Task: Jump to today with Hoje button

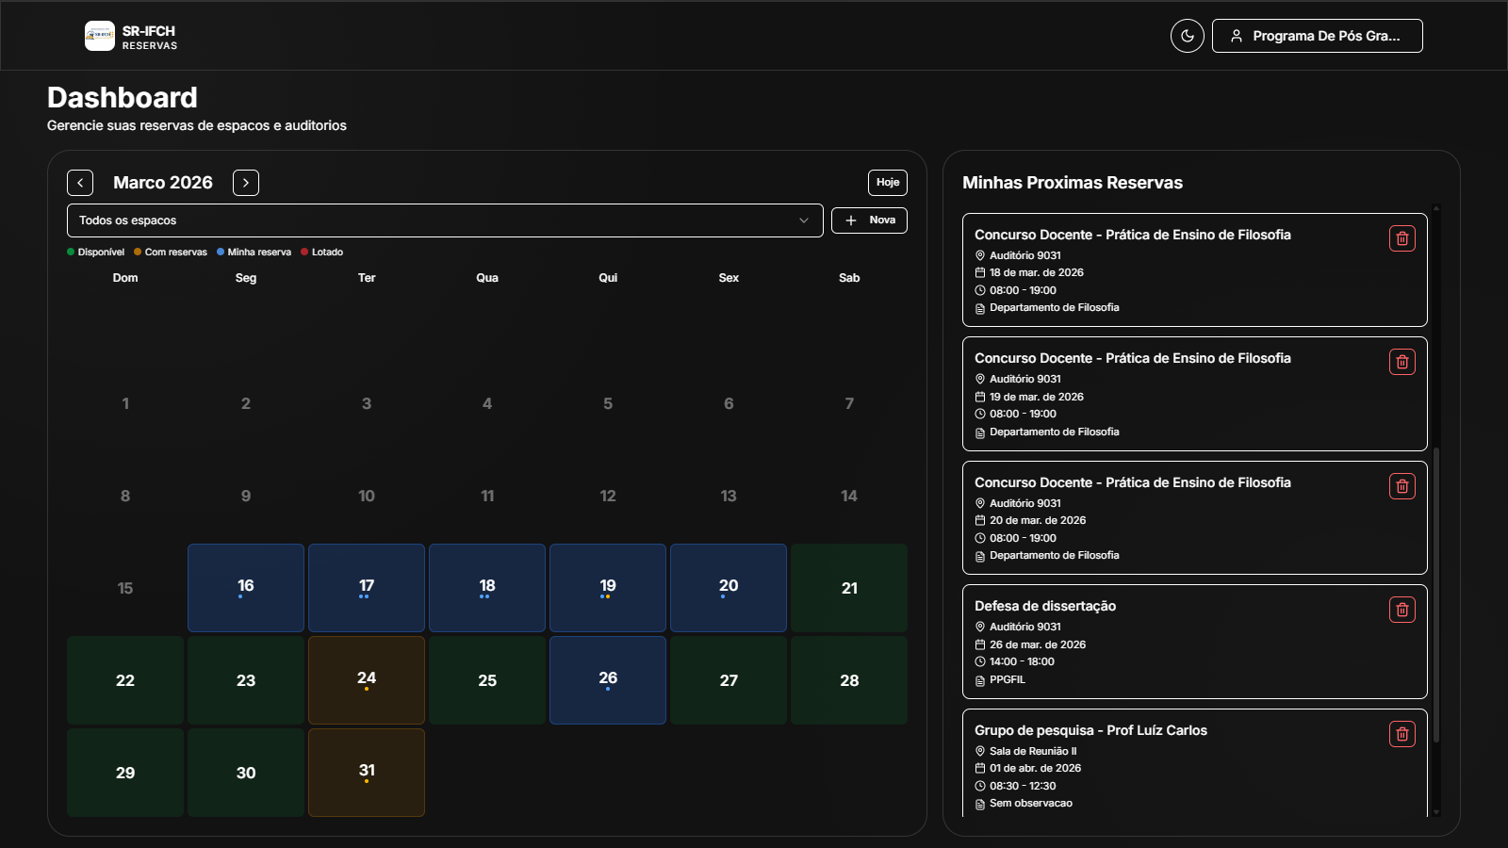Action: point(887,183)
